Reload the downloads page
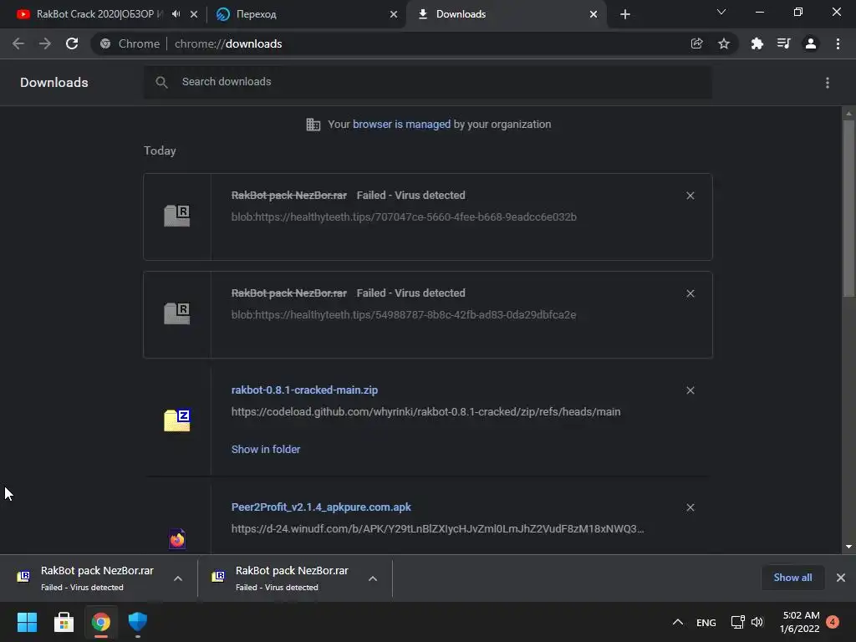The image size is (856, 642). pos(72,43)
